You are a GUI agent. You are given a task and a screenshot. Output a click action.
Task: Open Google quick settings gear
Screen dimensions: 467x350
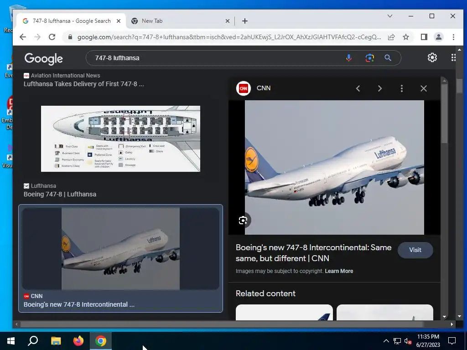pos(432,57)
